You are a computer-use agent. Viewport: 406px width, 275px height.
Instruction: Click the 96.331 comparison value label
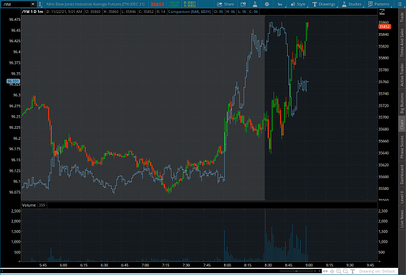pyautogui.click(x=13, y=81)
